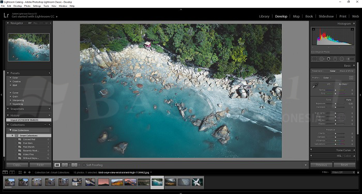Click the Copy... button
Viewport: 362px width, 194px height.
click(x=17, y=165)
